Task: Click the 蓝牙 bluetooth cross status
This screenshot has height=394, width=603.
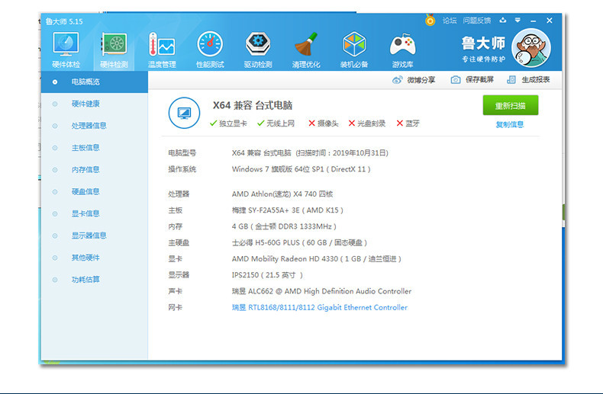Action: point(408,123)
